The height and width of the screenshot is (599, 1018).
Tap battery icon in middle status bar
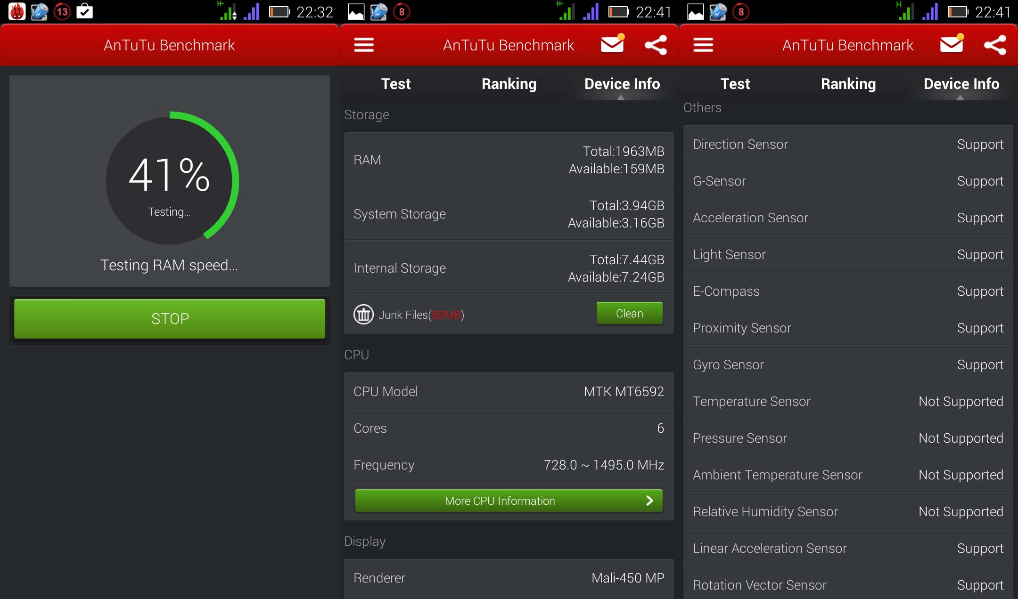click(x=618, y=12)
